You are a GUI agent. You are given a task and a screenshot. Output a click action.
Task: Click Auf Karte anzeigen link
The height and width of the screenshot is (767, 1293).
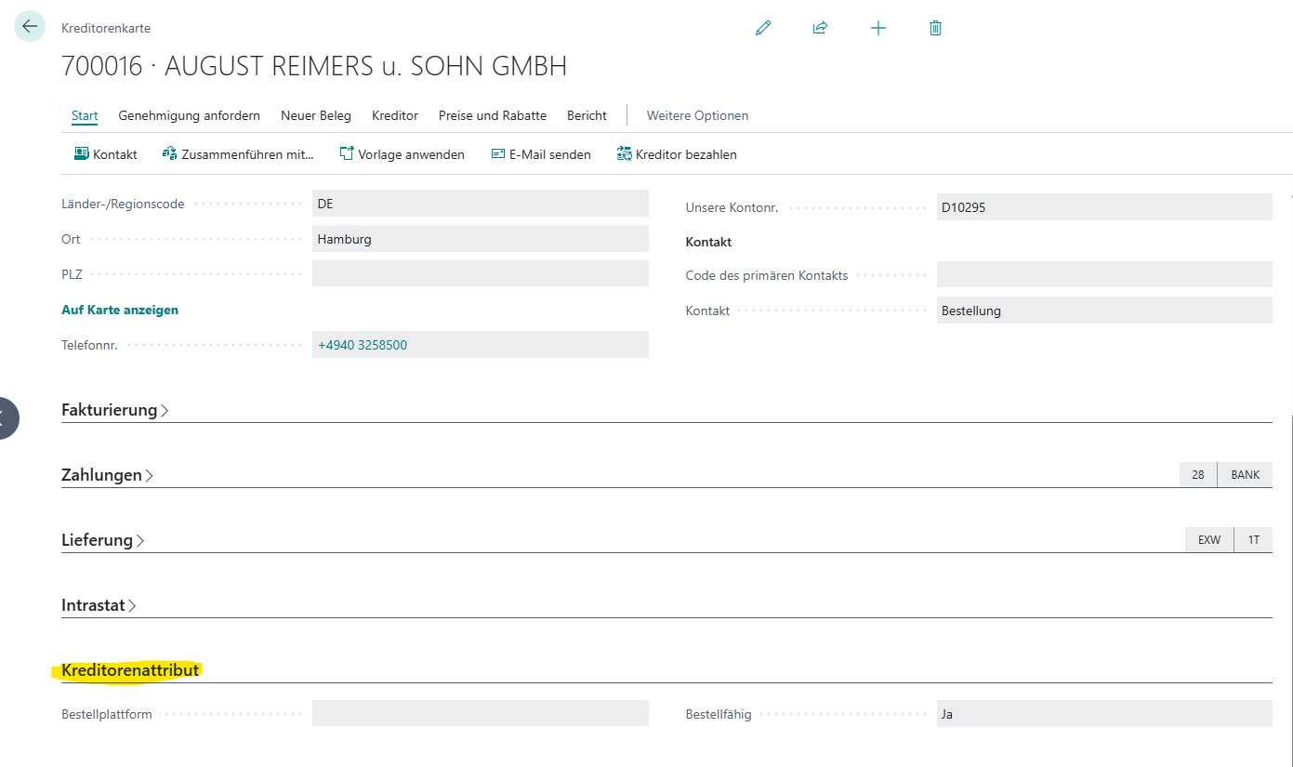point(120,310)
